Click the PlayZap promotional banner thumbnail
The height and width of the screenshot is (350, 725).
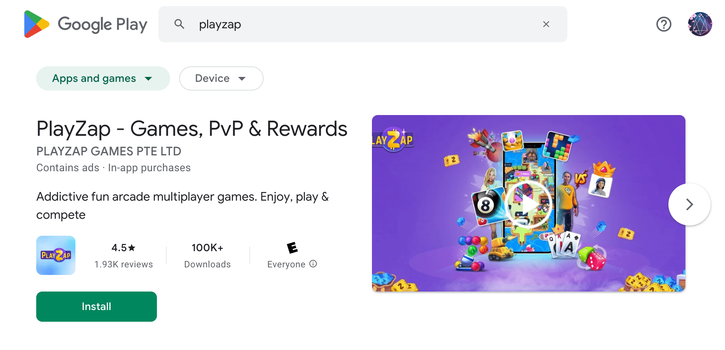pyautogui.click(x=528, y=203)
